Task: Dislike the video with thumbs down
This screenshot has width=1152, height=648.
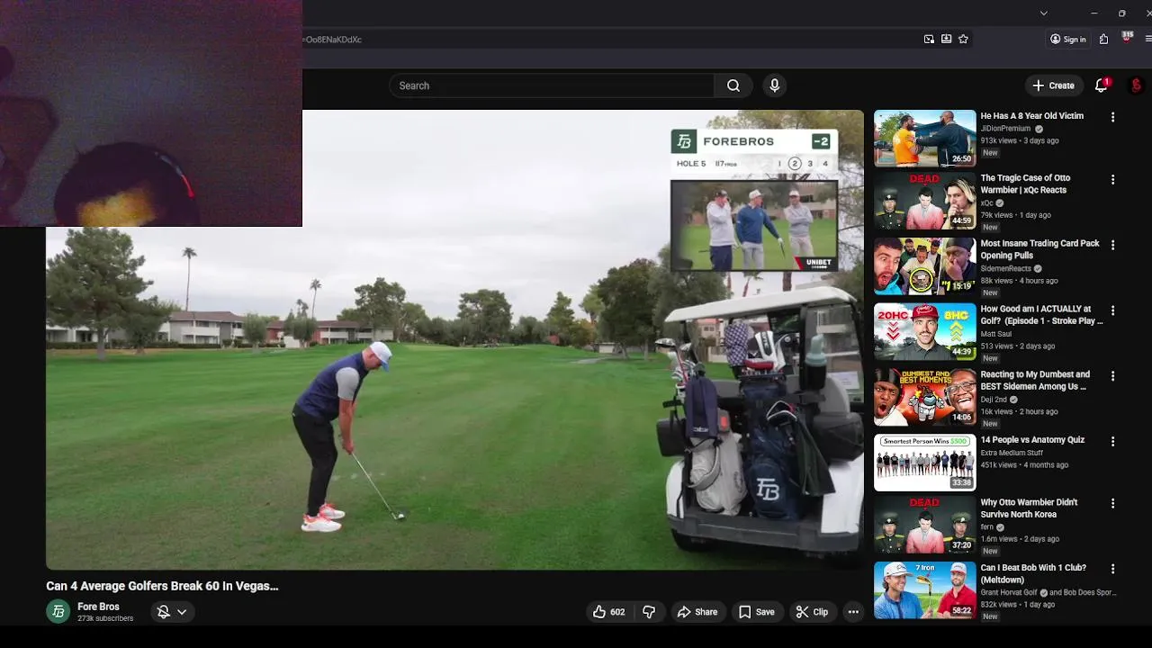Action: (x=649, y=612)
